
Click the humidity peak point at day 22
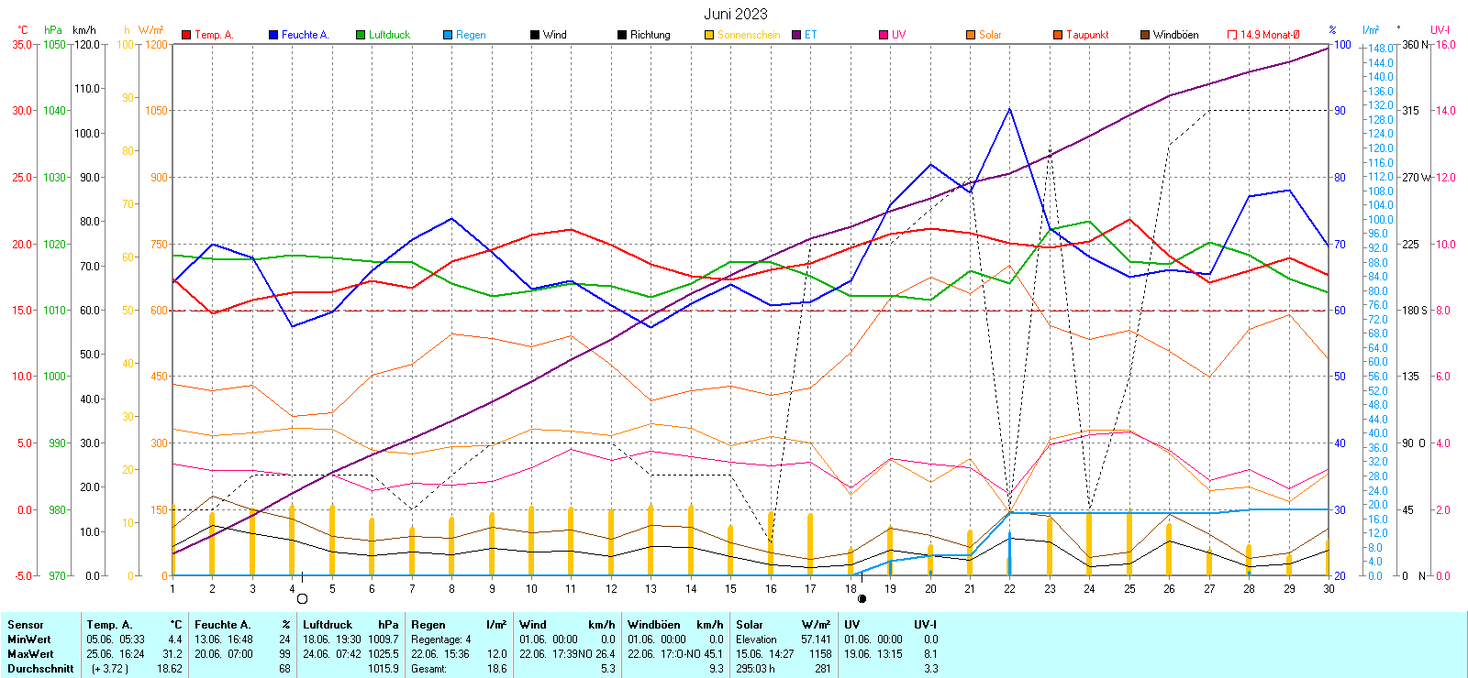1009,109
